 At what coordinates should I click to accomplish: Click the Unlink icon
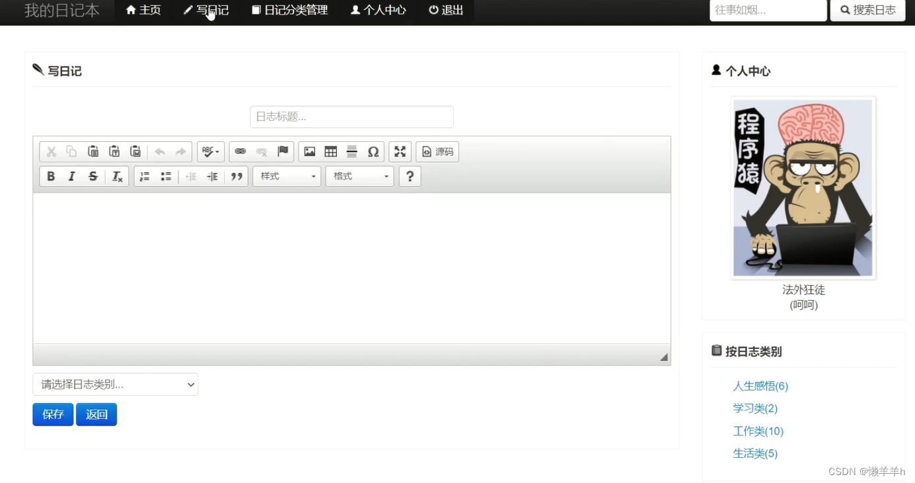click(x=262, y=152)
